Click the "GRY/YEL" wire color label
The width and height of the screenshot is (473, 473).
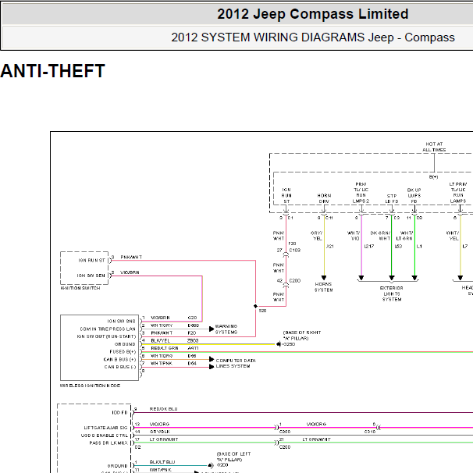[317, 236]
